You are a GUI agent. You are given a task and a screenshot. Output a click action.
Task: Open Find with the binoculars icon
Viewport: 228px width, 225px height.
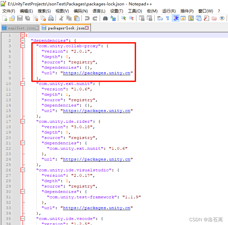(x=105, y=18)
